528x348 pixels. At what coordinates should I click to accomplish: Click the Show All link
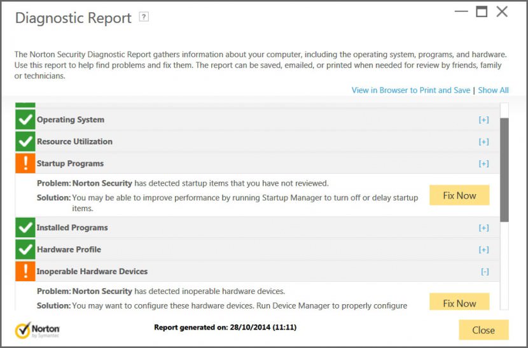(x=493, y=90)
